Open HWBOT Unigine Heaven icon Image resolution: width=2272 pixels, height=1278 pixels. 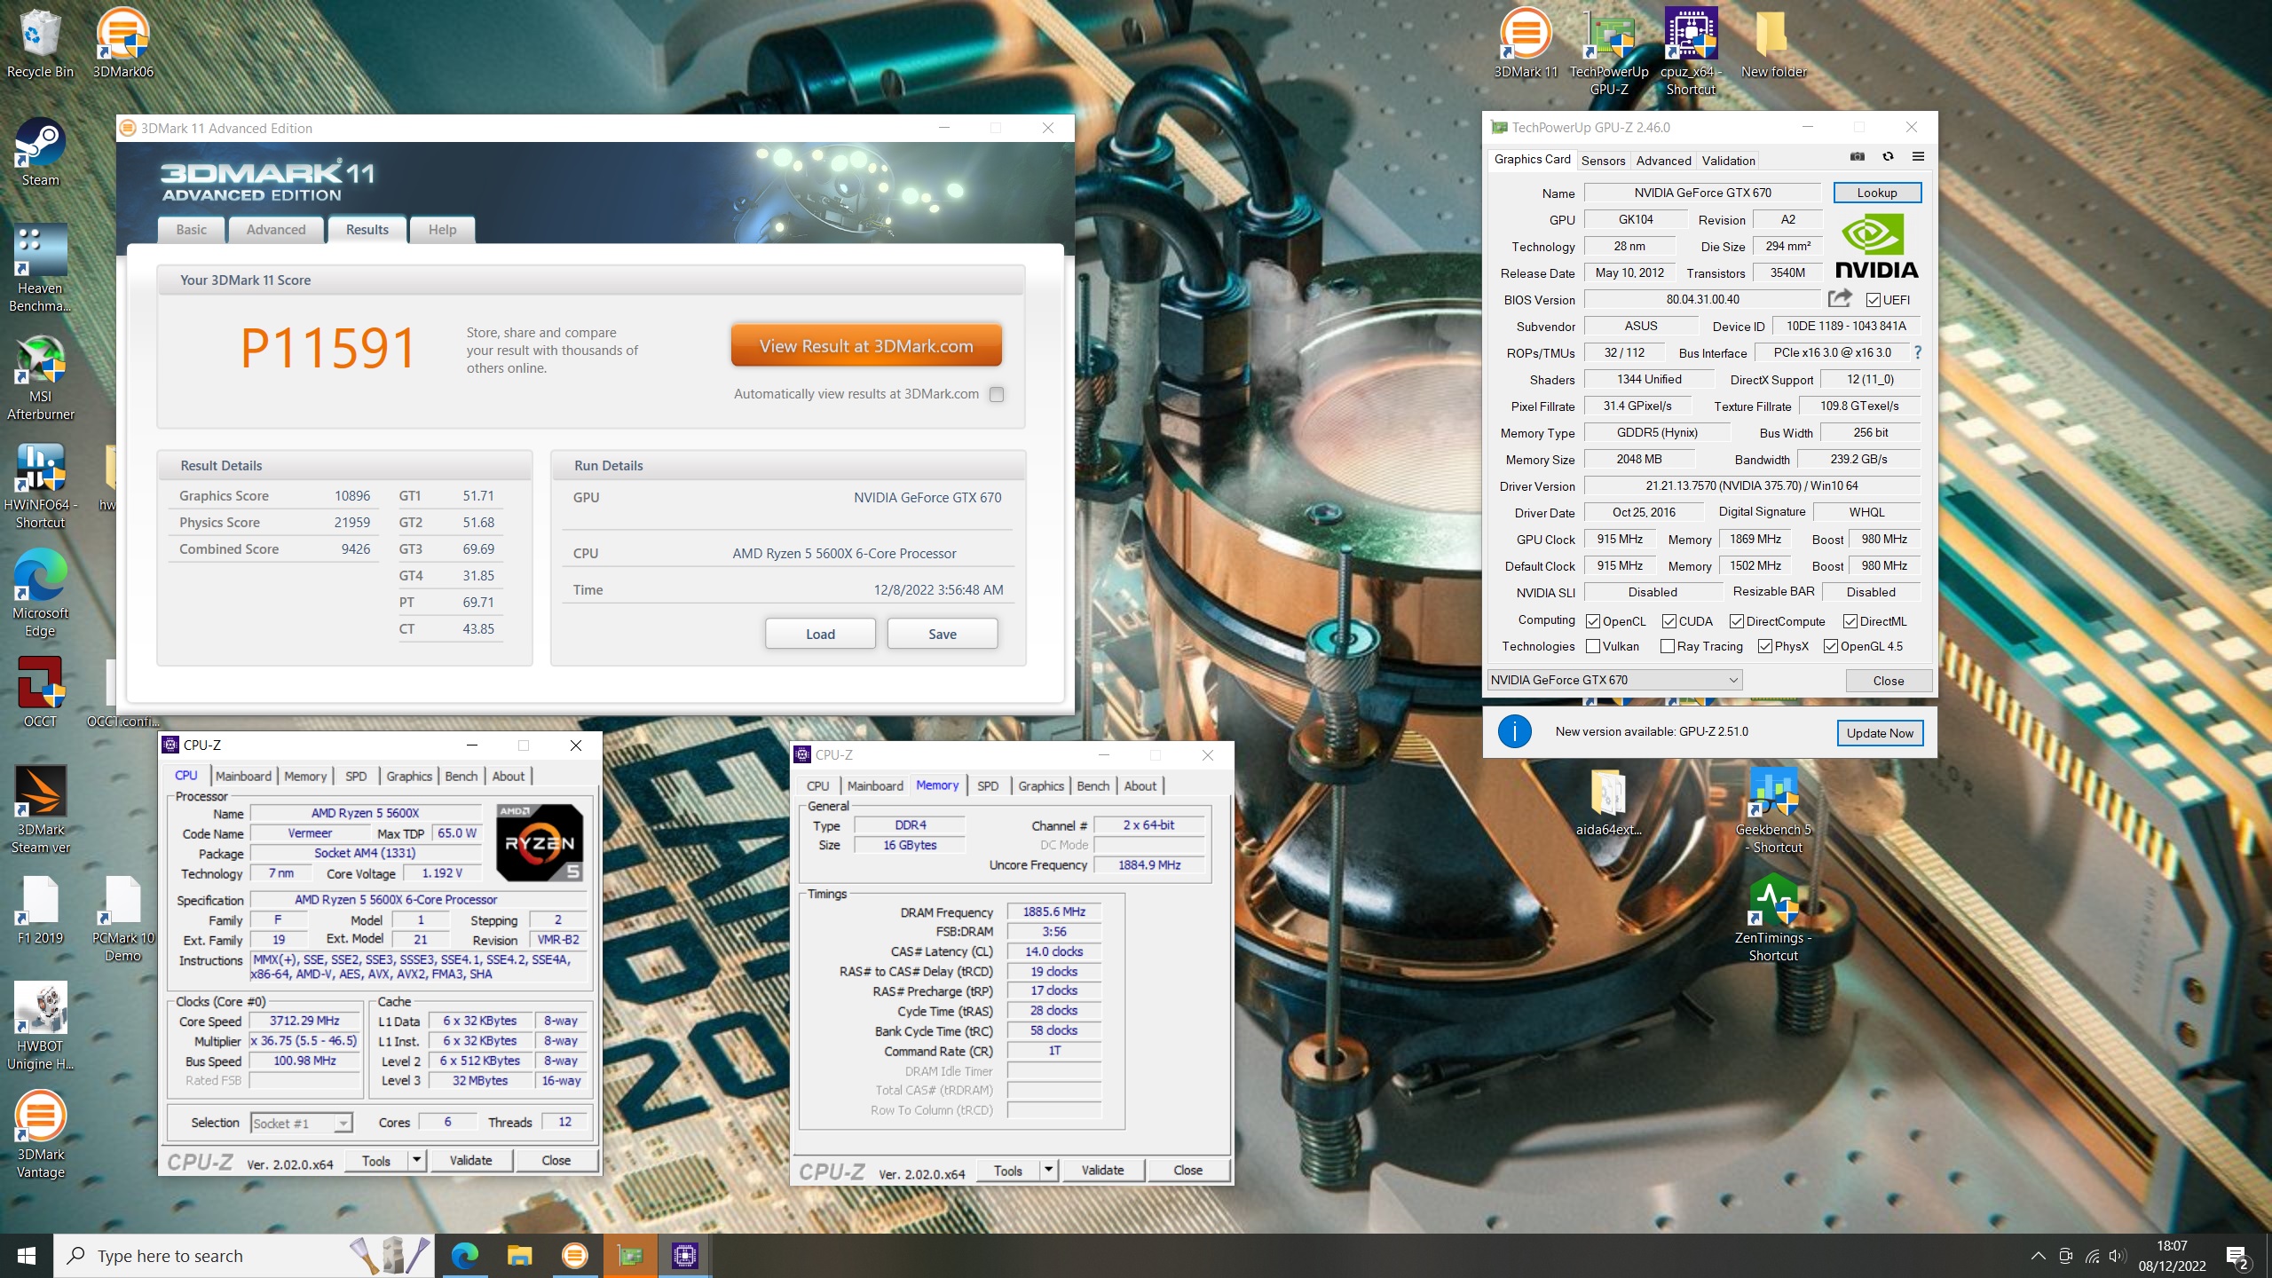point(40,1028)
